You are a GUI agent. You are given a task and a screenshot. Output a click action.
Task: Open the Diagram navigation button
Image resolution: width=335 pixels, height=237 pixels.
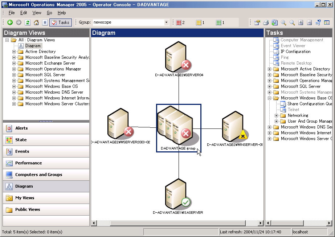point(46,186)
